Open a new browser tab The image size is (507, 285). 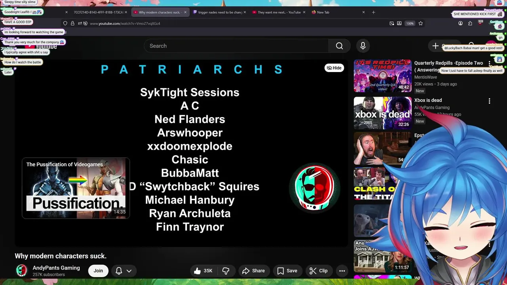coord(374,12)
